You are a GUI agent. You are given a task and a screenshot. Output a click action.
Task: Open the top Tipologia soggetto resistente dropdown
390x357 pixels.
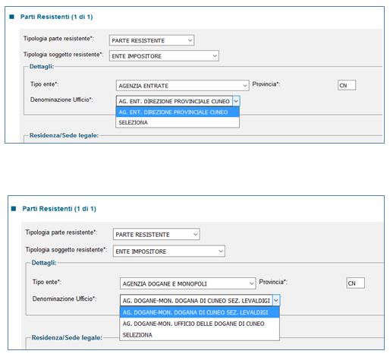164,56
